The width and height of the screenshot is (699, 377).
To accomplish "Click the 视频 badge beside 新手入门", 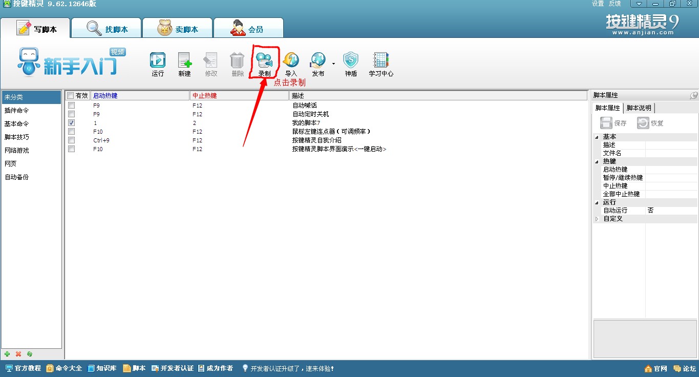I will pos(118,52).
